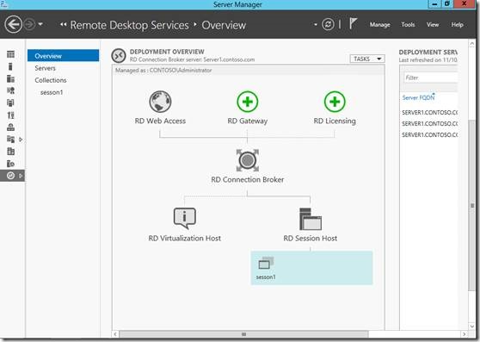Image resolution: width=480 pixels, height=342 pixels.
Task: Click Remote Desktop Services in breadcrumb
Action: tap(130, 25)
